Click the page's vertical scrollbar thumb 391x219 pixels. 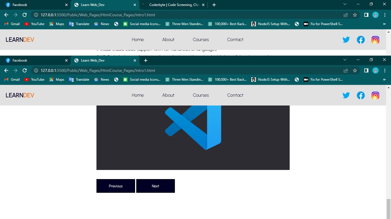click(x=388, y=209)
